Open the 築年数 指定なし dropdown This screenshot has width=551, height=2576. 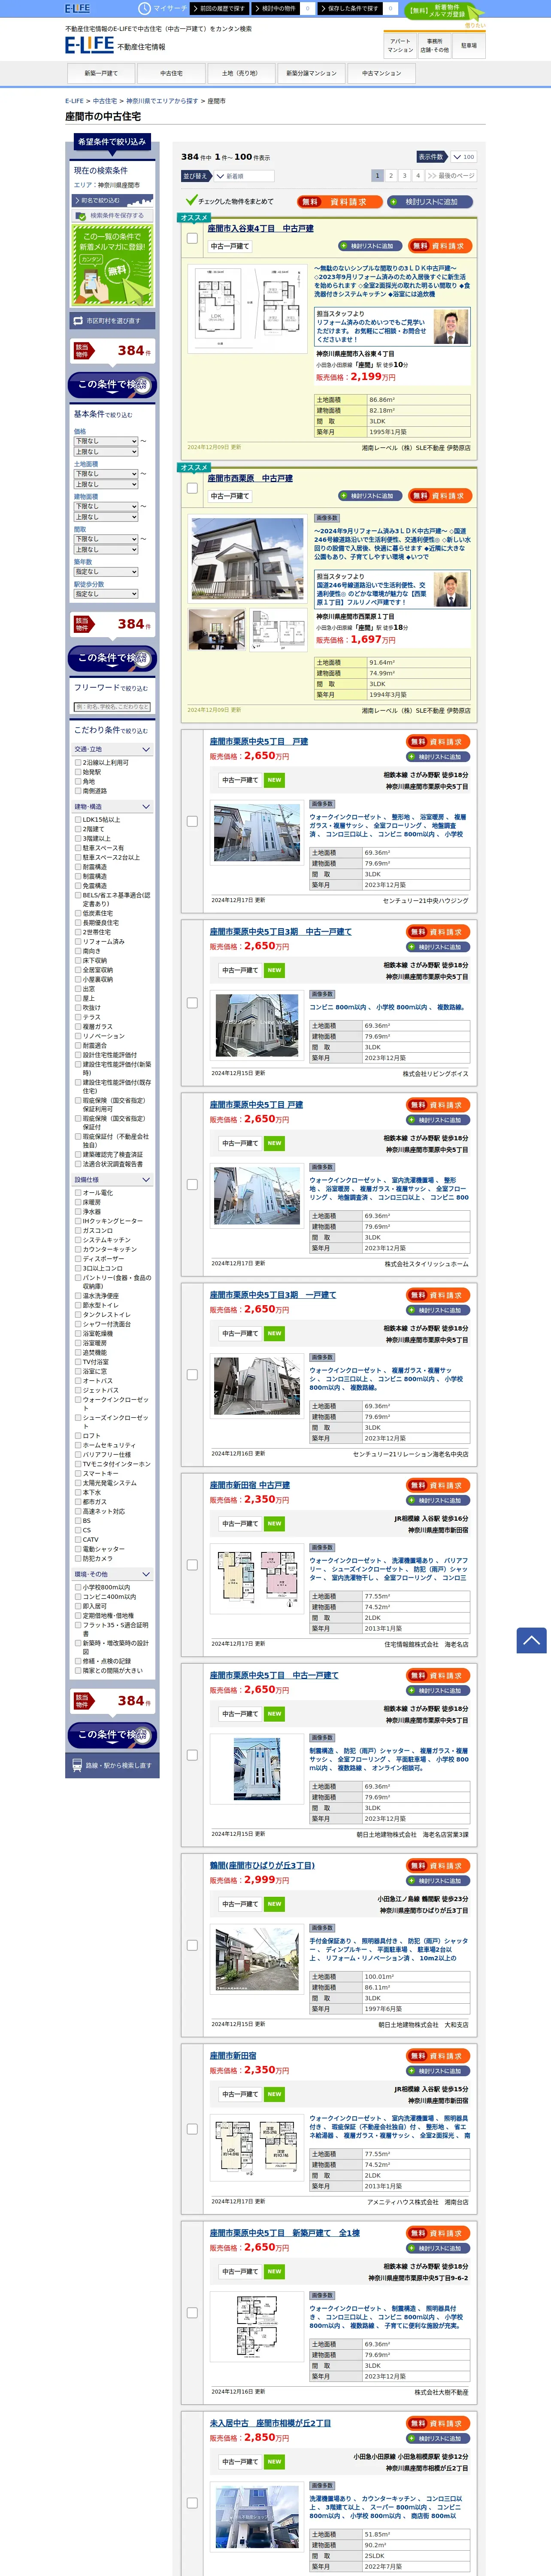coord(105,572)
